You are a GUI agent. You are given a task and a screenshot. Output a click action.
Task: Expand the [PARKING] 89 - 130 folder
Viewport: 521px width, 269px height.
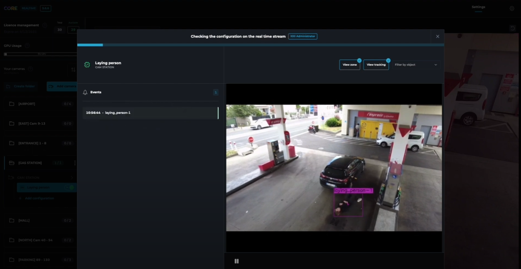click(40, 260)
